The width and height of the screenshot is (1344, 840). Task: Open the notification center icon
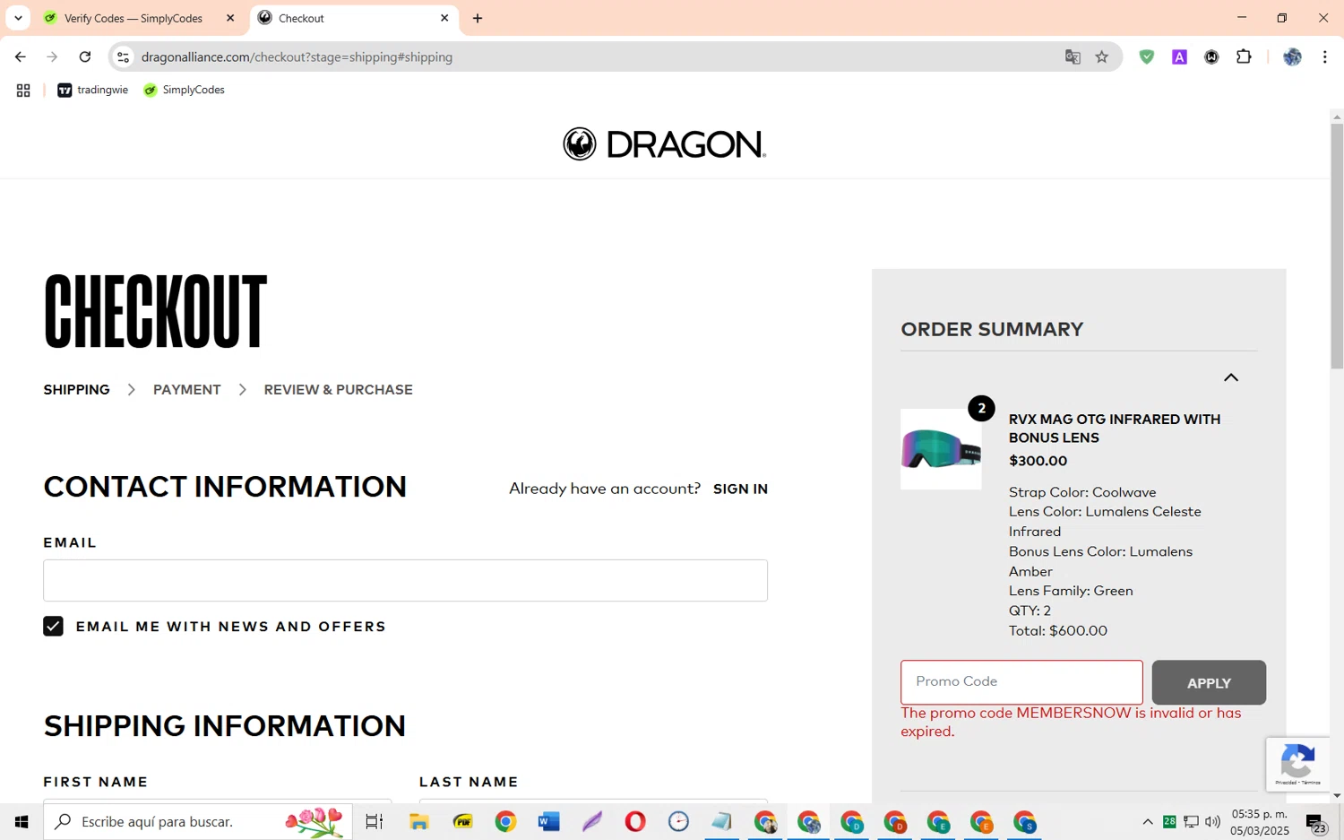point(1316,822)
